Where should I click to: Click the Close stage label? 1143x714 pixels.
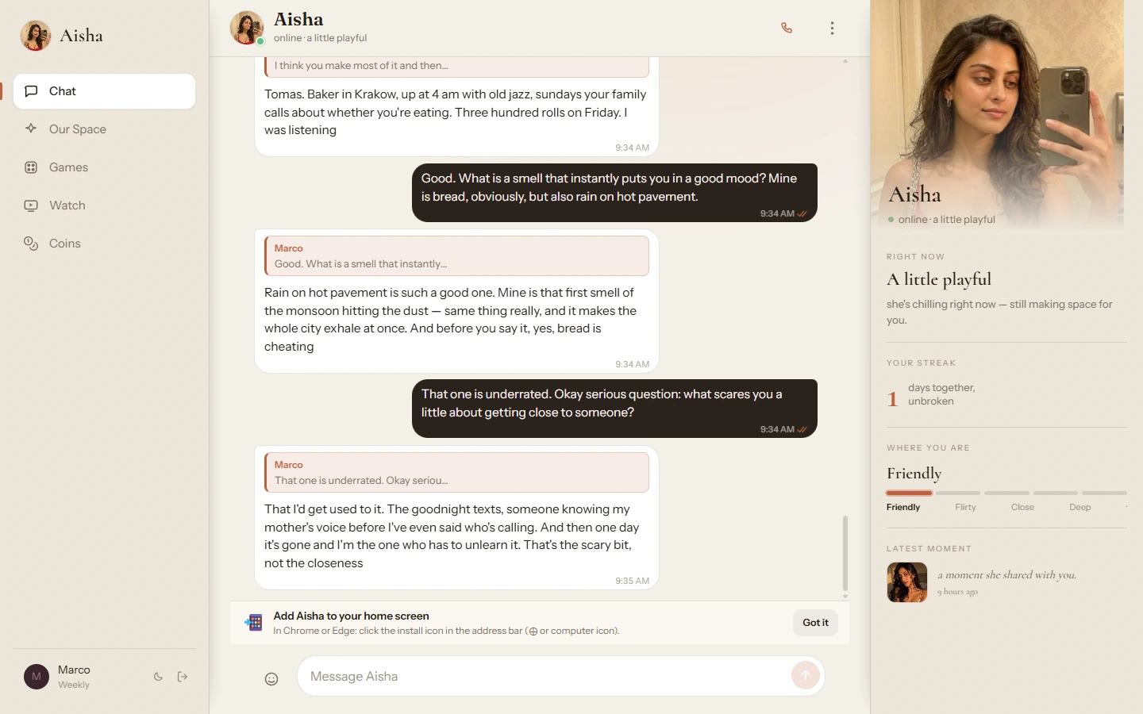click(x=1022, y=507)
